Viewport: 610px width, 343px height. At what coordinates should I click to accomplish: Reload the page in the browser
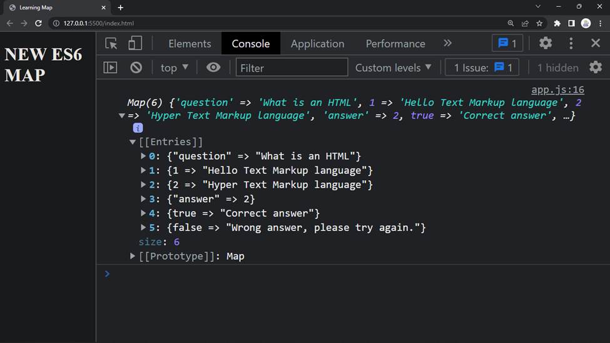click(38, 23)
